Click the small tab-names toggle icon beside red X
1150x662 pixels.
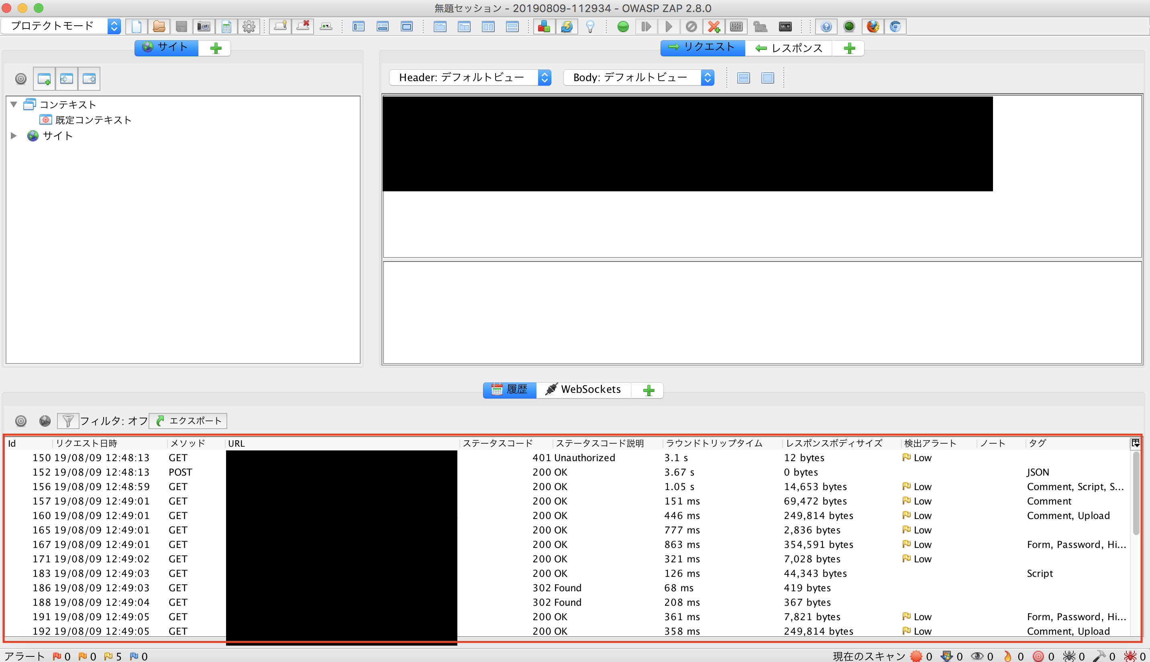coord(326,27)
